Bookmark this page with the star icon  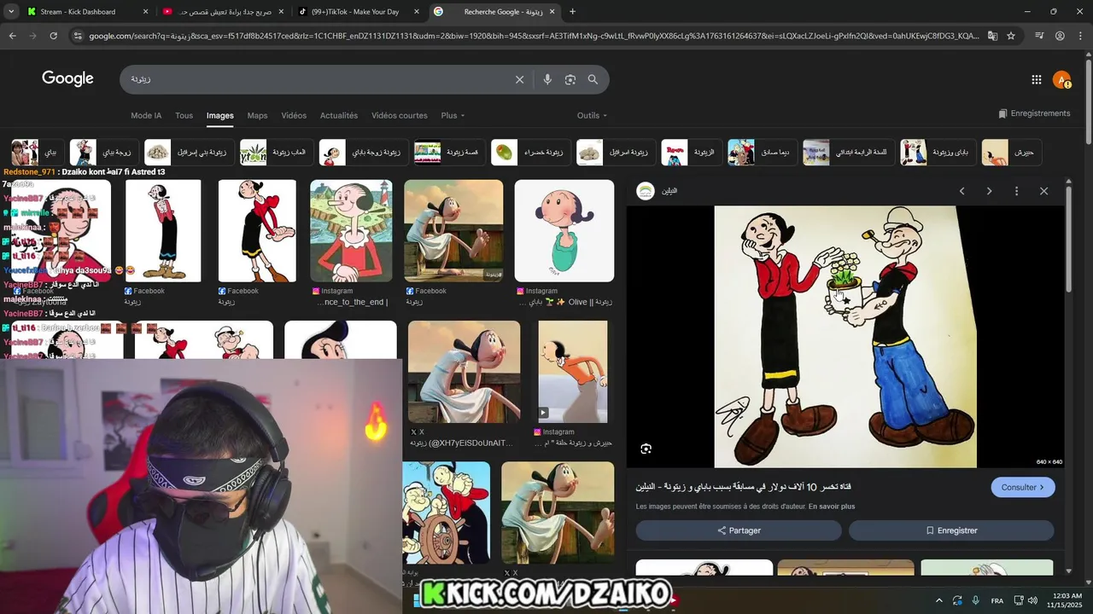pos(1011,36)
